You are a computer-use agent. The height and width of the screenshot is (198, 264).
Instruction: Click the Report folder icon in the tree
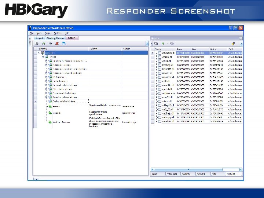pyautogui.click(x=46, y=57)
